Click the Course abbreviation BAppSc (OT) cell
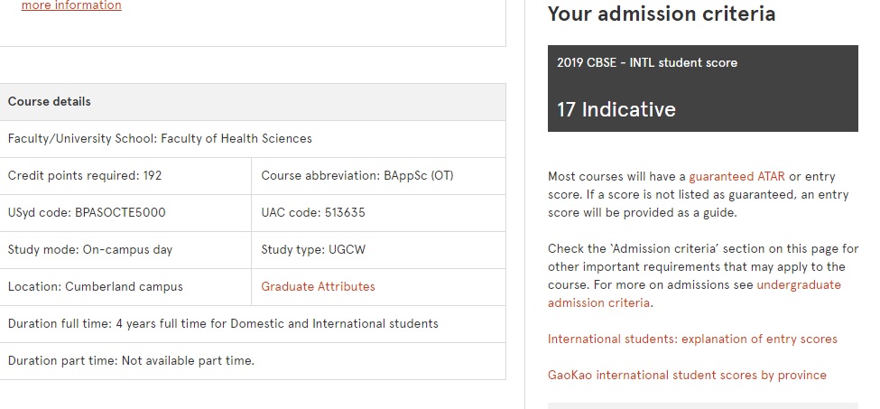The height and width of the screenshot is (409, 880). (x=357, y=176)
